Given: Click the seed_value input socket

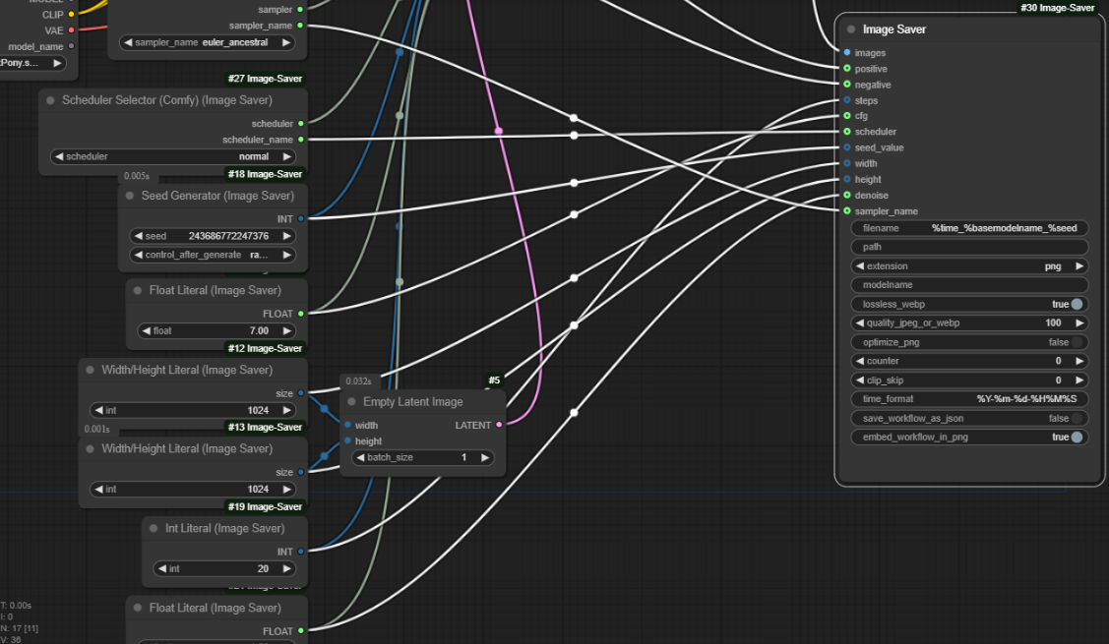Looking at the screenshot, I should (x=846, y=147).
